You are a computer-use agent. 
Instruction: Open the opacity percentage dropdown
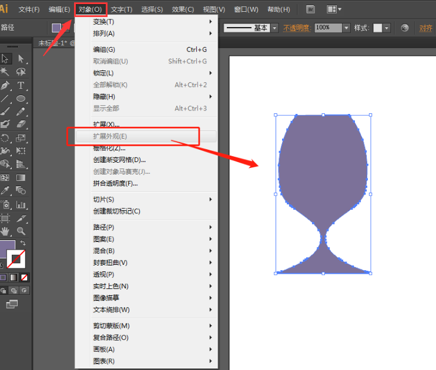point(346,28)
